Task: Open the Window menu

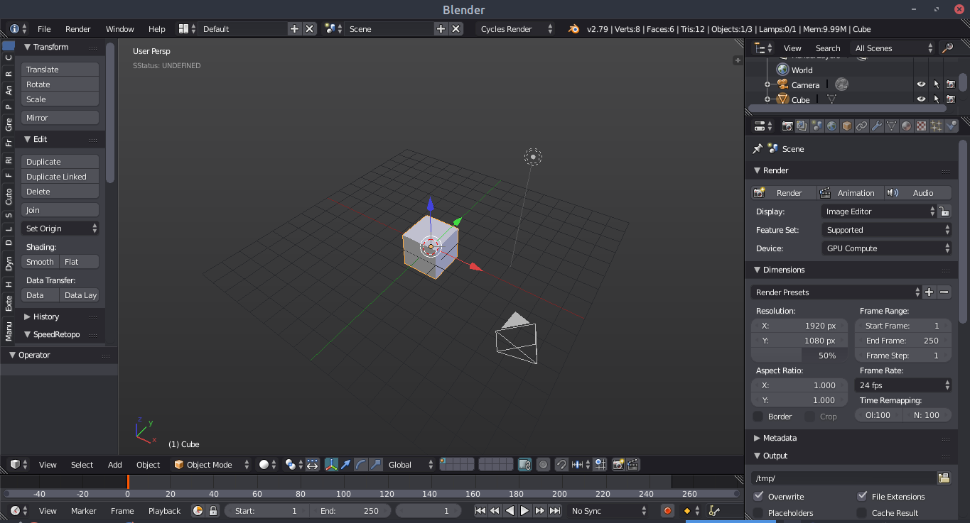Action: coord(120,29)
